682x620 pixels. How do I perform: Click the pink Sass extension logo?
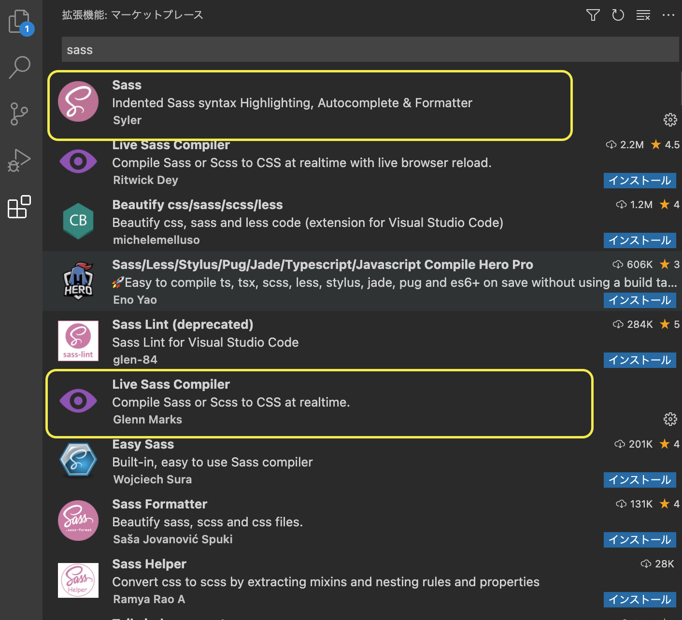pyautogui.click(x=78, y=101)
